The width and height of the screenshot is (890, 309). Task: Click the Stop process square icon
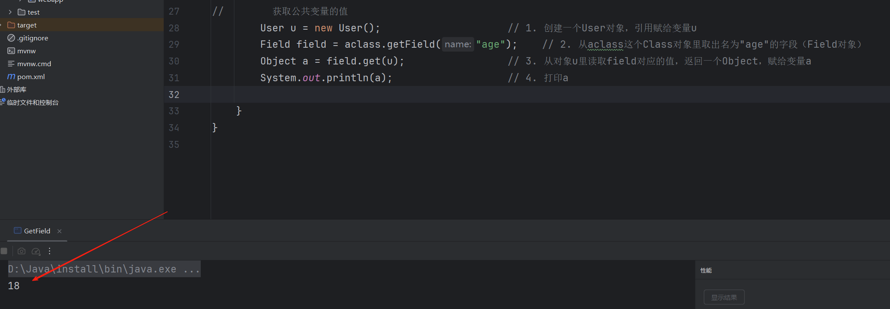[4, 251]
